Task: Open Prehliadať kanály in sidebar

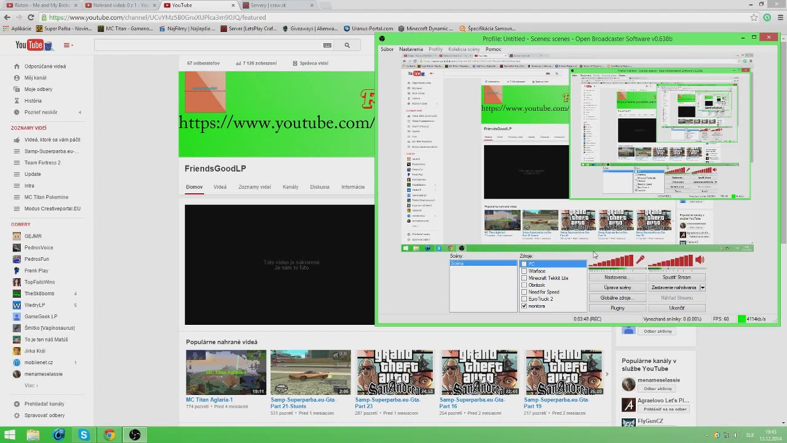Action: (44, 404)
